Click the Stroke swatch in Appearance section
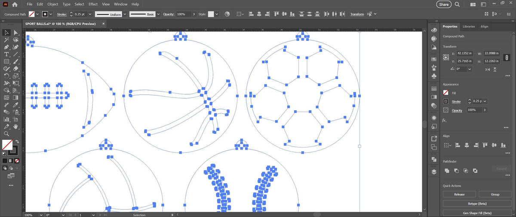 coord(446,102)
